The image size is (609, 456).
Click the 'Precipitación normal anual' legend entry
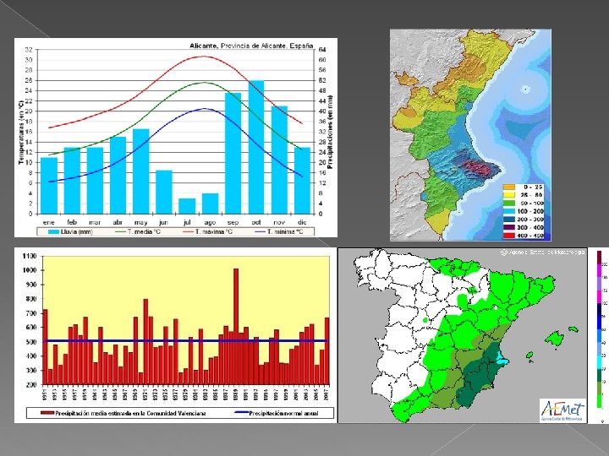277,413
